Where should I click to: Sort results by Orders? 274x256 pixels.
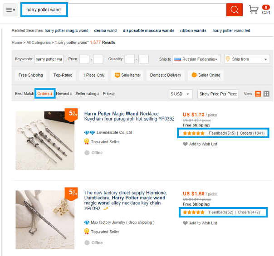pos(45,94)
